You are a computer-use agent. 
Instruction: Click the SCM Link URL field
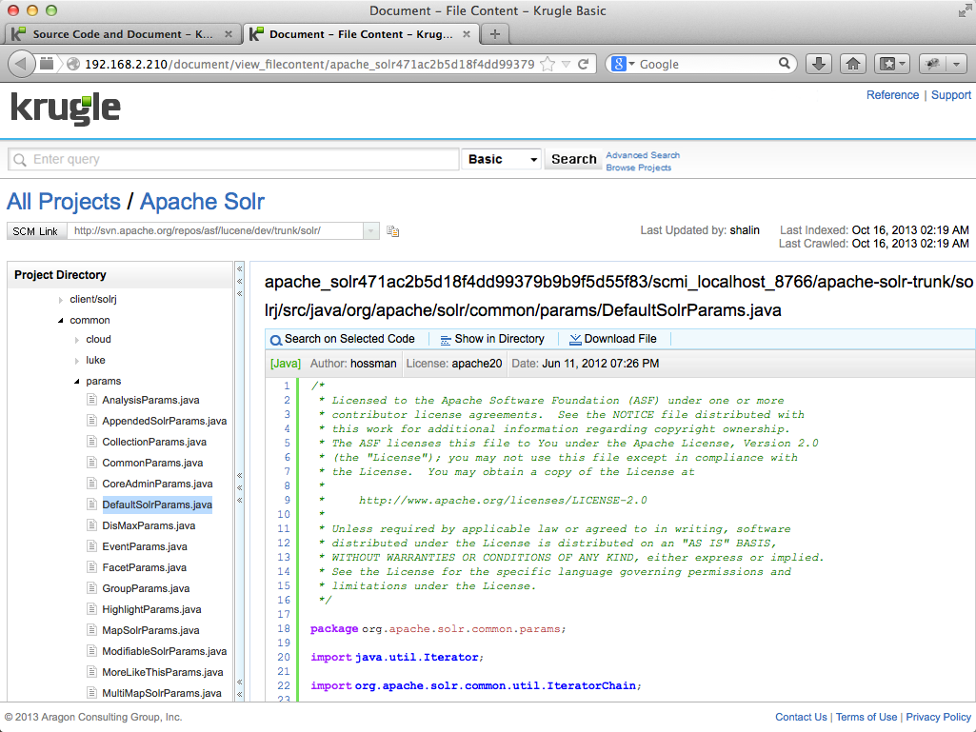[215, 231]
